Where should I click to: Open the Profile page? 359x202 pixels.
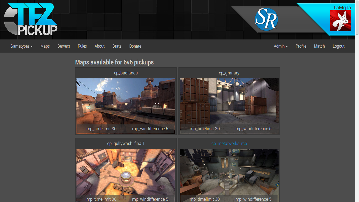click(301, 46)
